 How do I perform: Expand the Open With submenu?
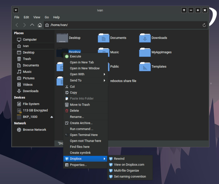85,74
